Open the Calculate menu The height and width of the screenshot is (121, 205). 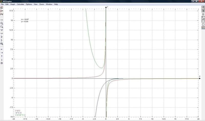(x=20, y=4)
